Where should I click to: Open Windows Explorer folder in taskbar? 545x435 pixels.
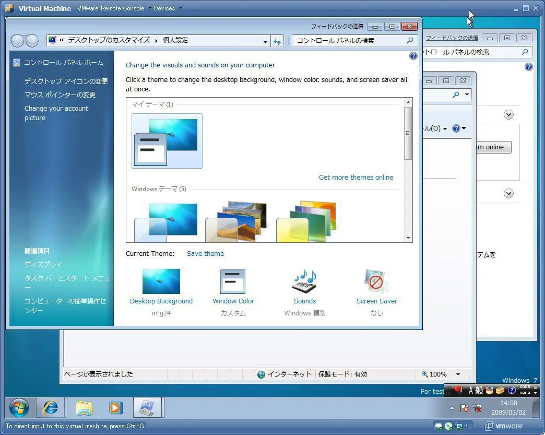point(84,407)
